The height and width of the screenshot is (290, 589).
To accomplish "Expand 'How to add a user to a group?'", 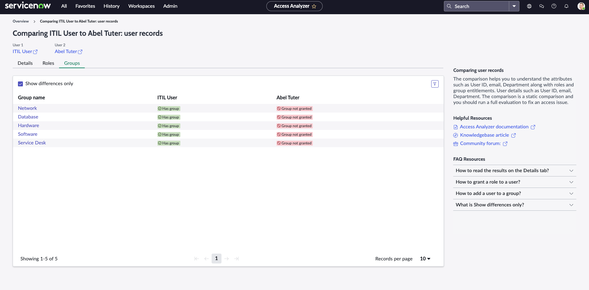I will (515, 193).
